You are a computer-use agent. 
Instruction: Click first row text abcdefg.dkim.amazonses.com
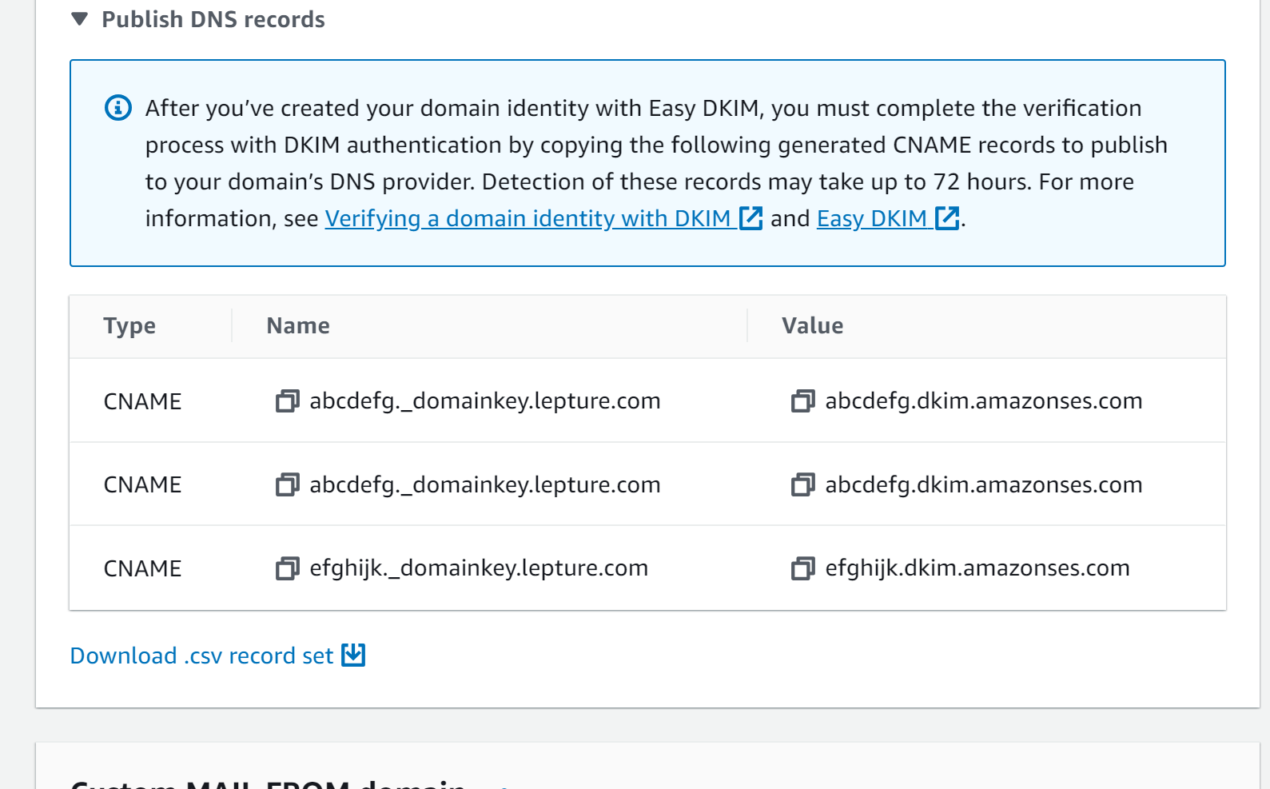984,401
